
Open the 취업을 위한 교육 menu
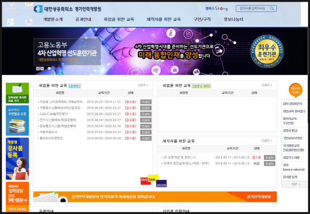[x=118, y=19]
